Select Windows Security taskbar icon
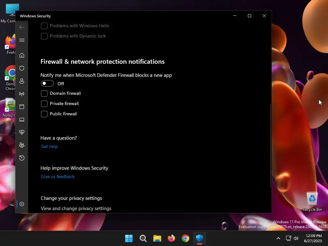 (200, 238)
